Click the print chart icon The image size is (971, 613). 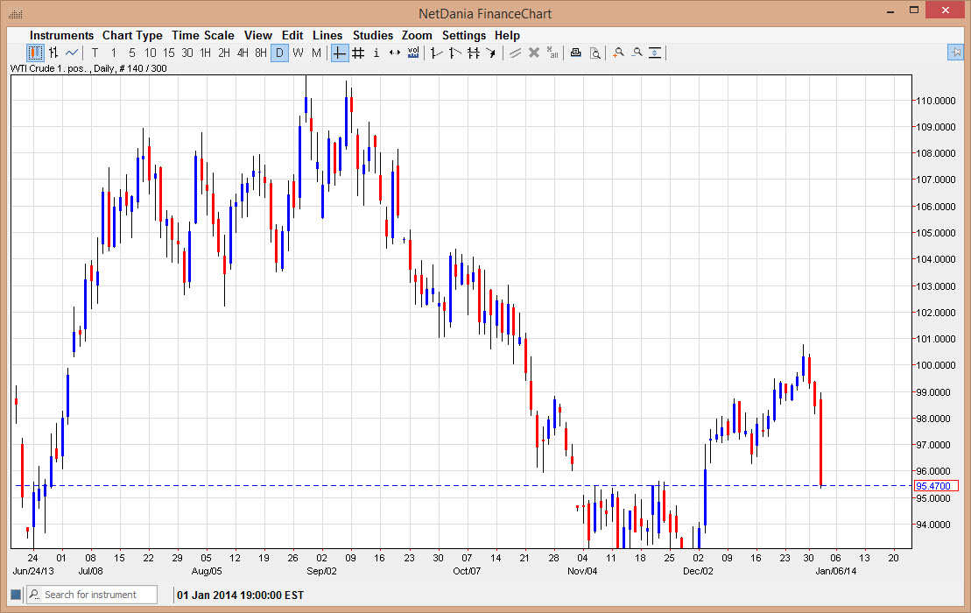tap(576, 53)
